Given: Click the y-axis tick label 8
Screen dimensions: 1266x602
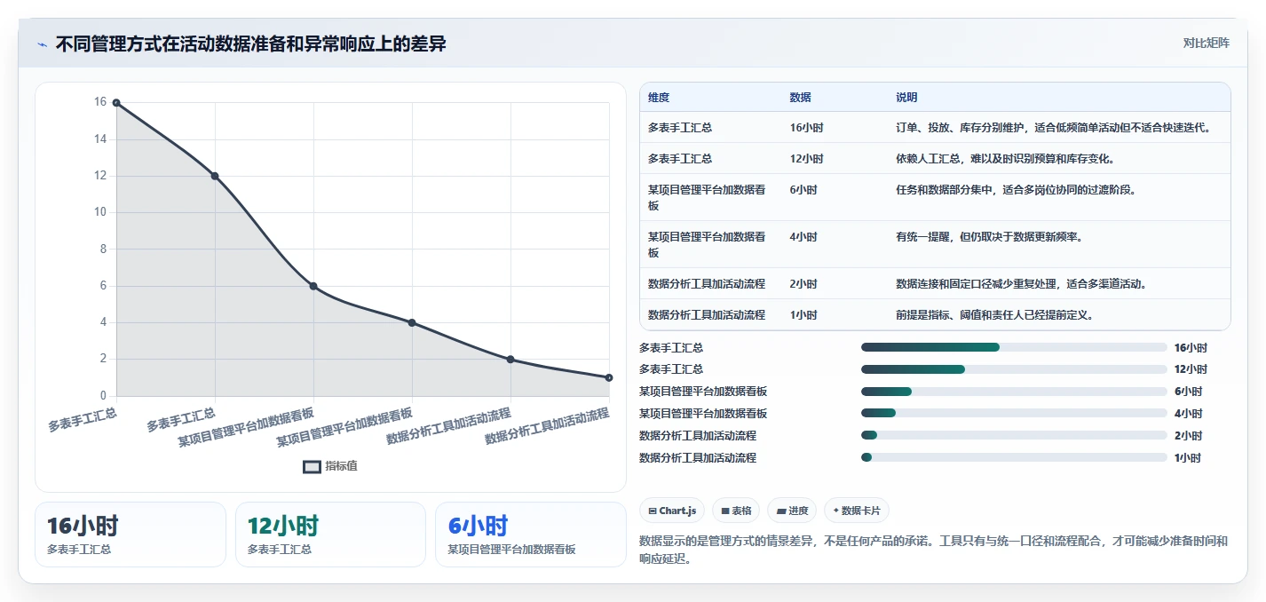Looking at the screenshot, I should [103, 250].
